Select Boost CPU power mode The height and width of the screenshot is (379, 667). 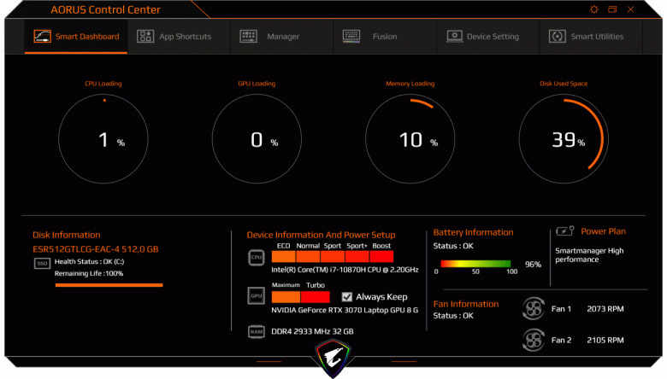click(381, 256)
